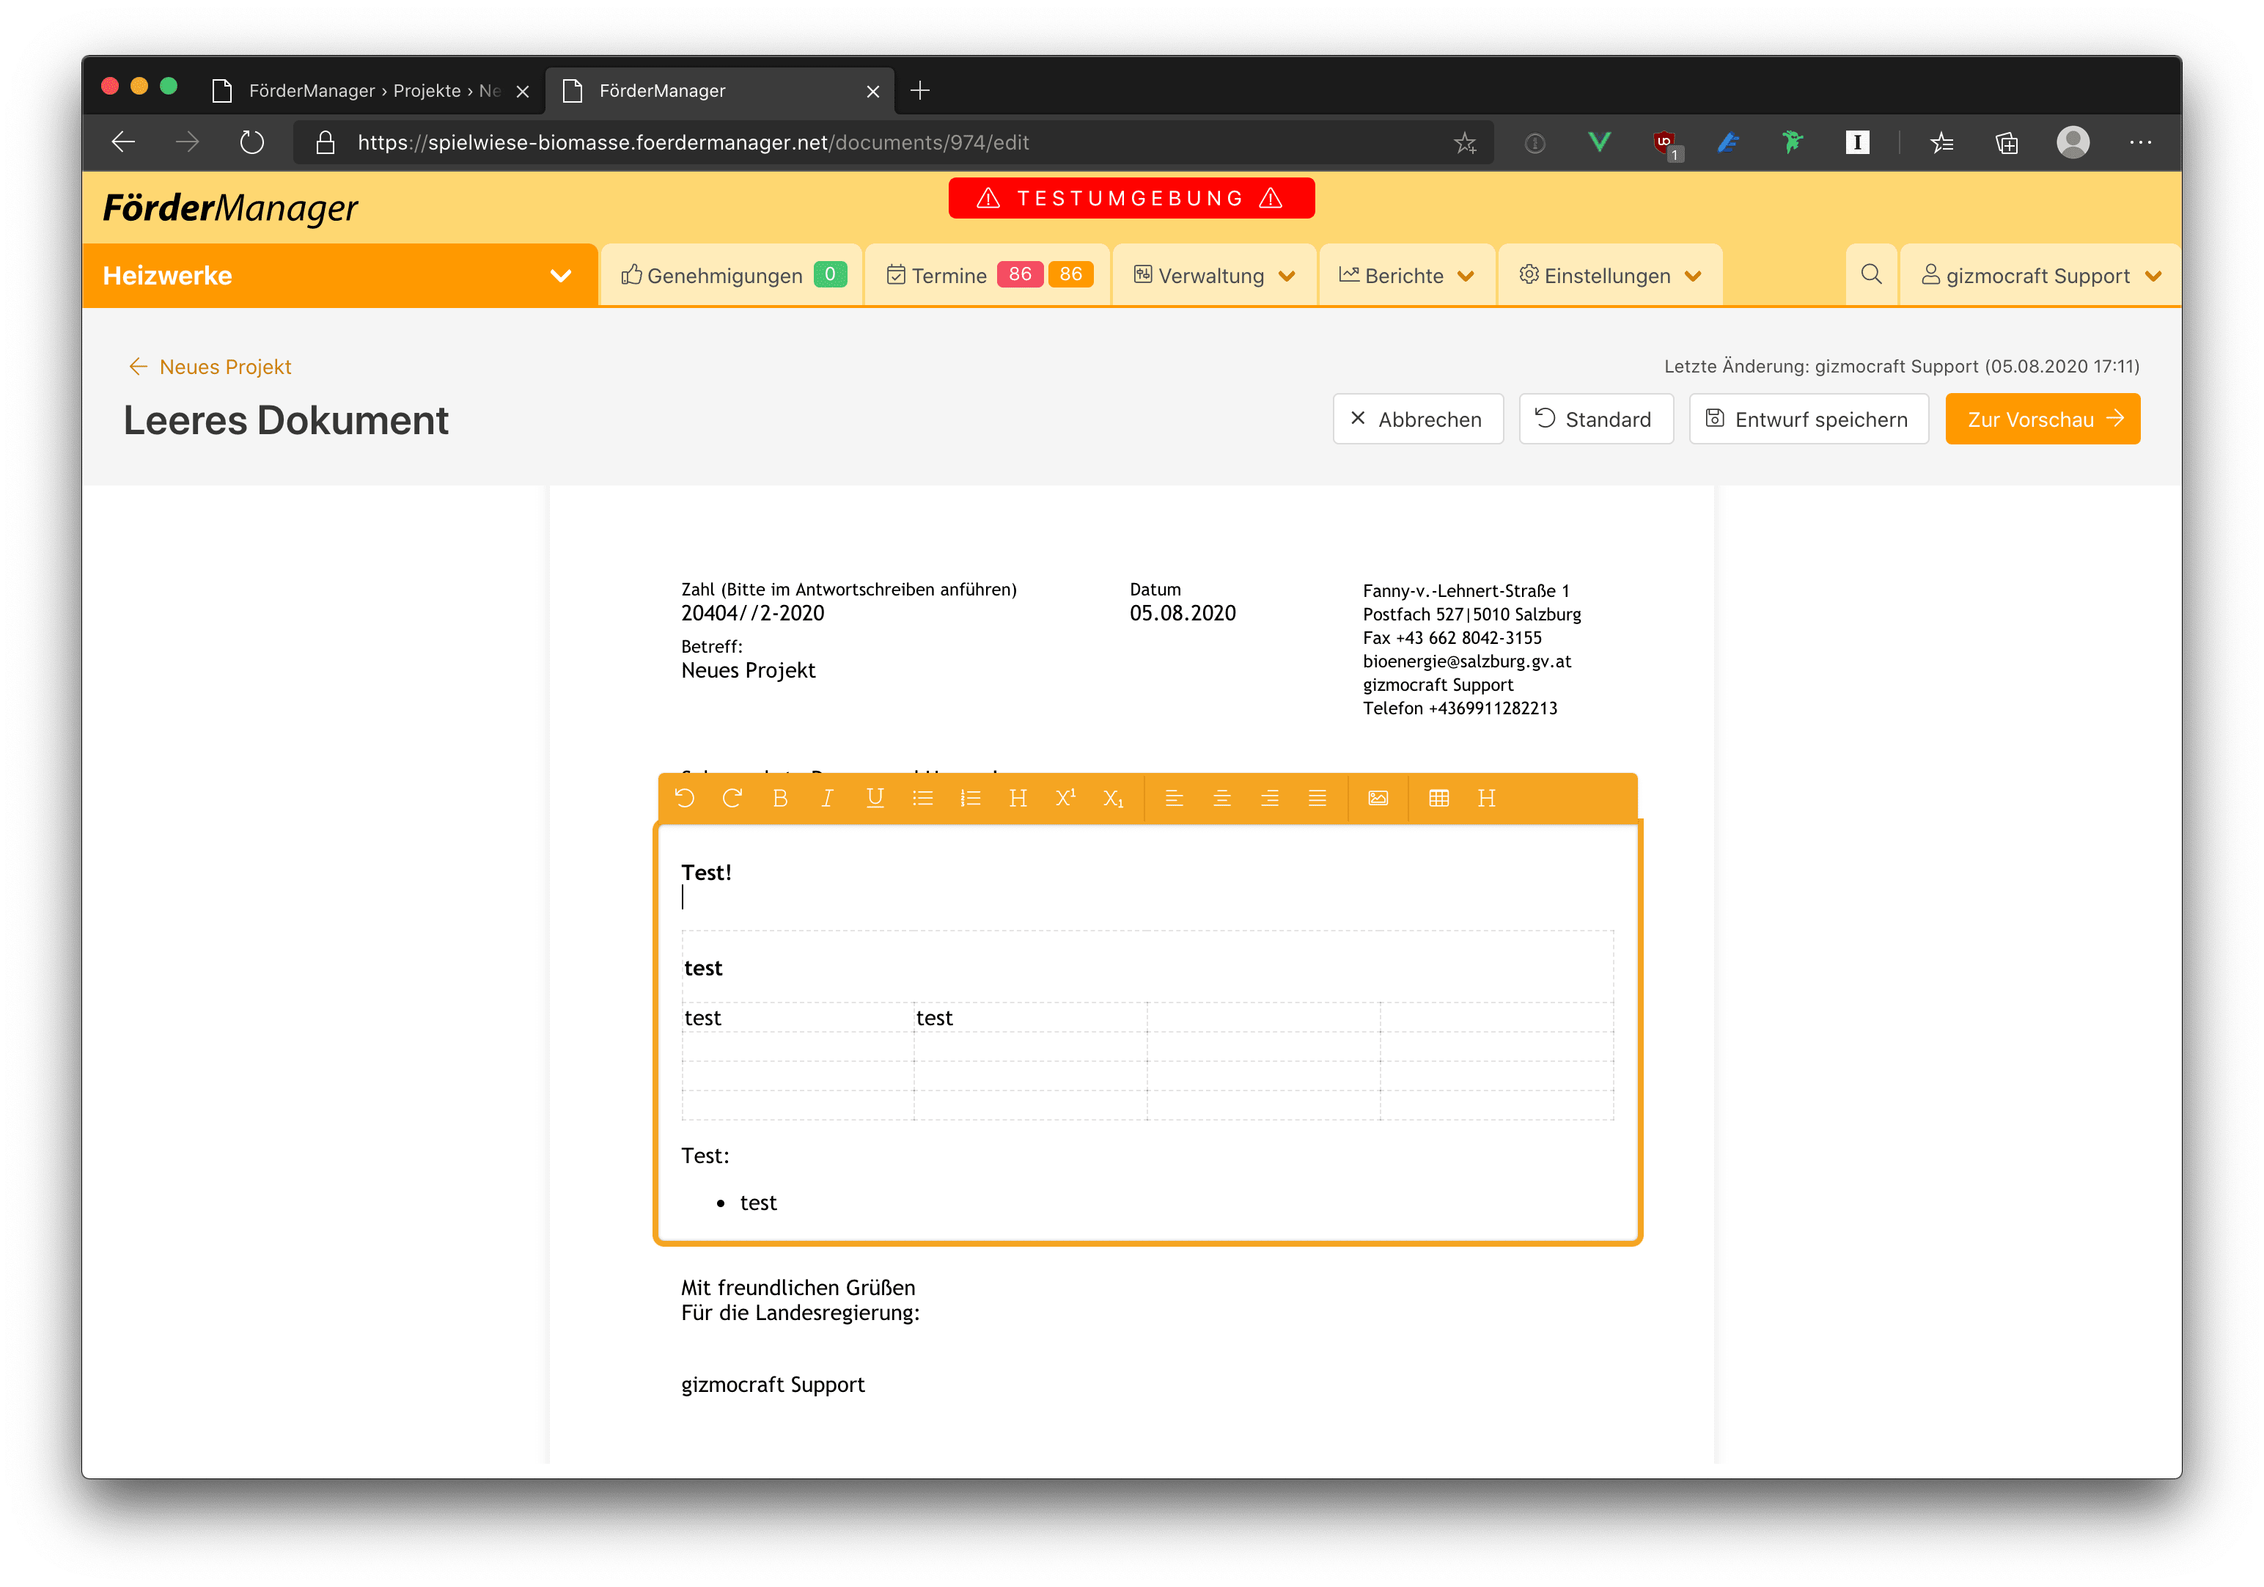Center align the text
The height and width of the screenshot is (1587, 2264).
click(x=1221, y=798)
